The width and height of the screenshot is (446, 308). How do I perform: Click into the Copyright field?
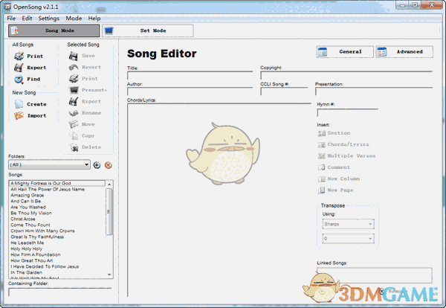point(346,75)
